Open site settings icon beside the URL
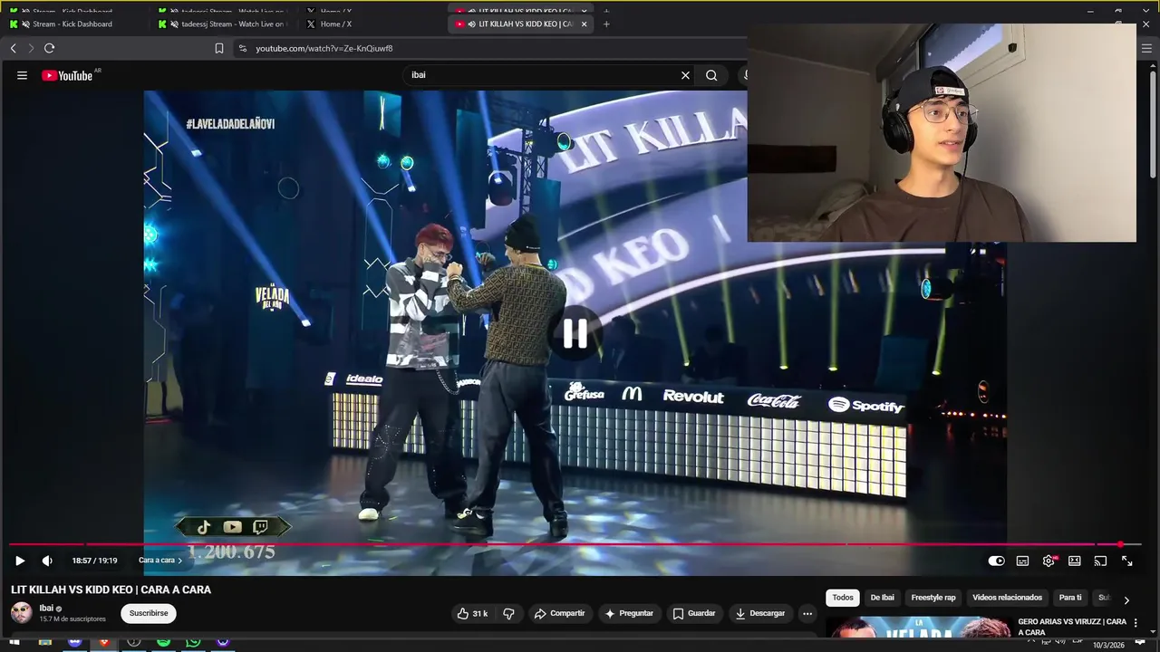The height and width of the screenshot is (652, 1160). pyautogui.click(x=243, y=48)
